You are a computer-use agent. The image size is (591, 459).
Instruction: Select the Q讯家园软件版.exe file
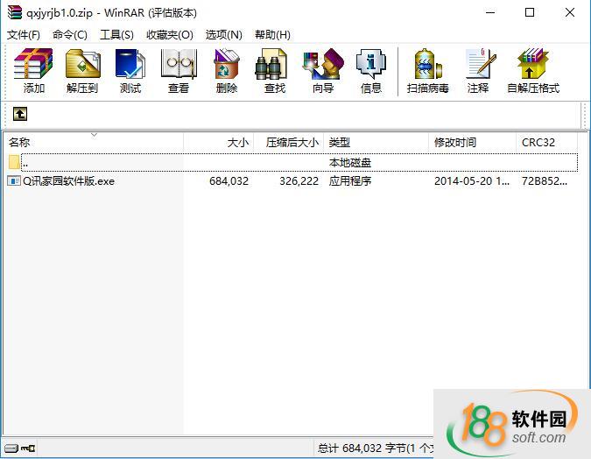[68, 181]
